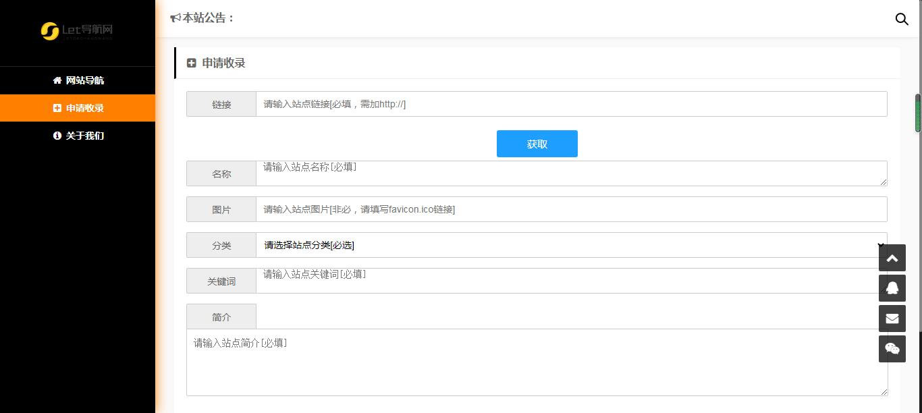Screen dimensions: 922x413
Task: Click the 链接 URL input field
Action: coord(570,104)
